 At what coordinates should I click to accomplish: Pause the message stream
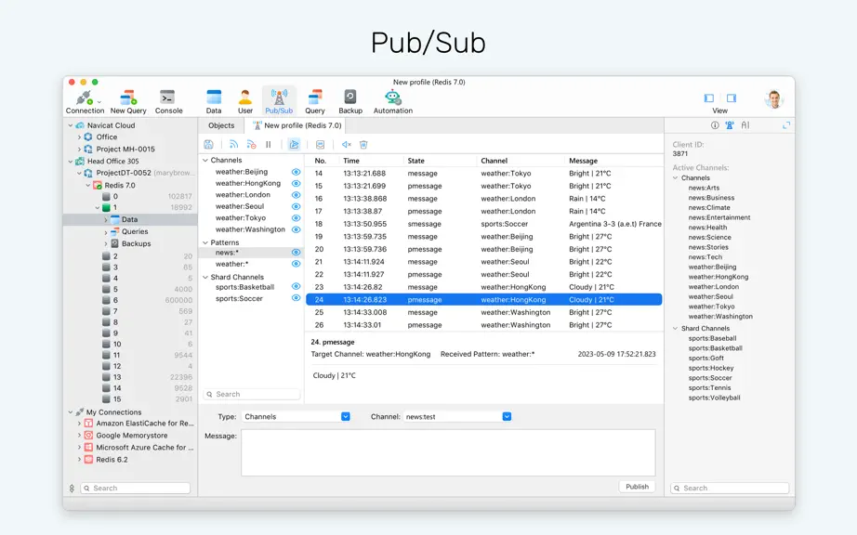pos(269,145)
